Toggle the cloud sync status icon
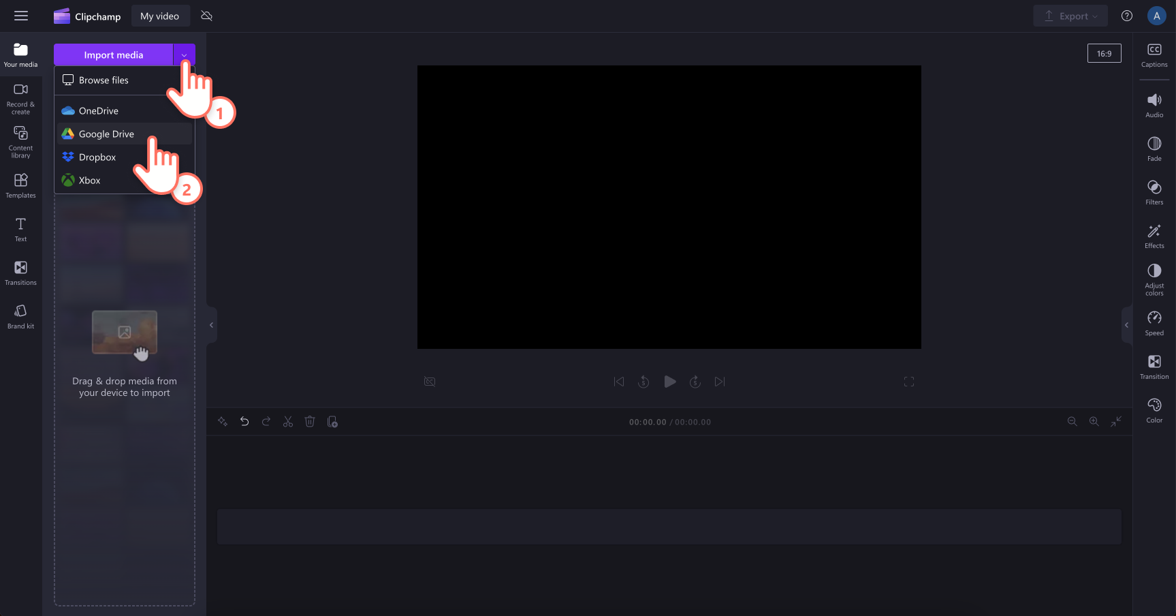The image size is (1176, 616). 206,15
